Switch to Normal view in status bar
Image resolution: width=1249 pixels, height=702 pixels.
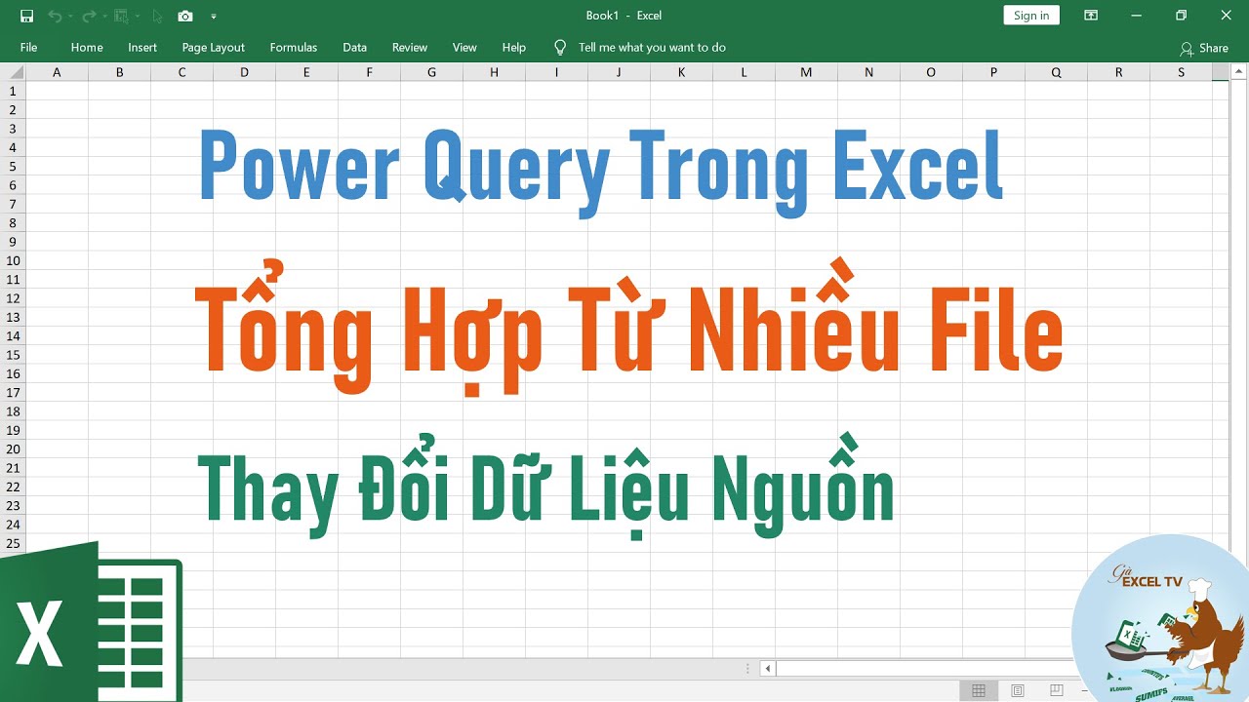[978, 690]
